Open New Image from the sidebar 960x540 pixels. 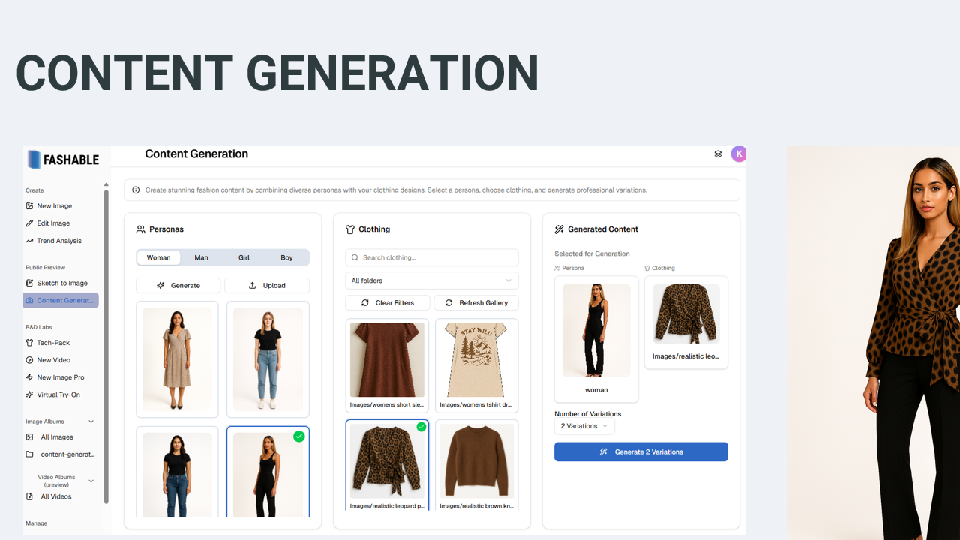pos(55,205)
